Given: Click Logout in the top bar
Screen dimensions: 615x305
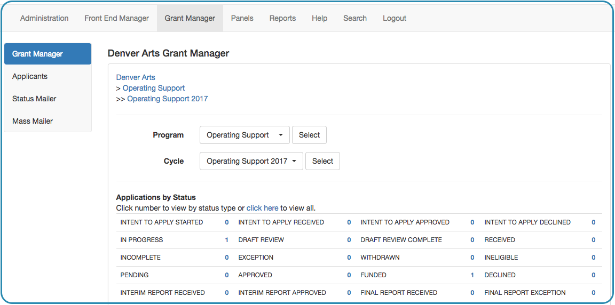Looking at the screenshot, I should pyautogui.click(x=395, y=19).
